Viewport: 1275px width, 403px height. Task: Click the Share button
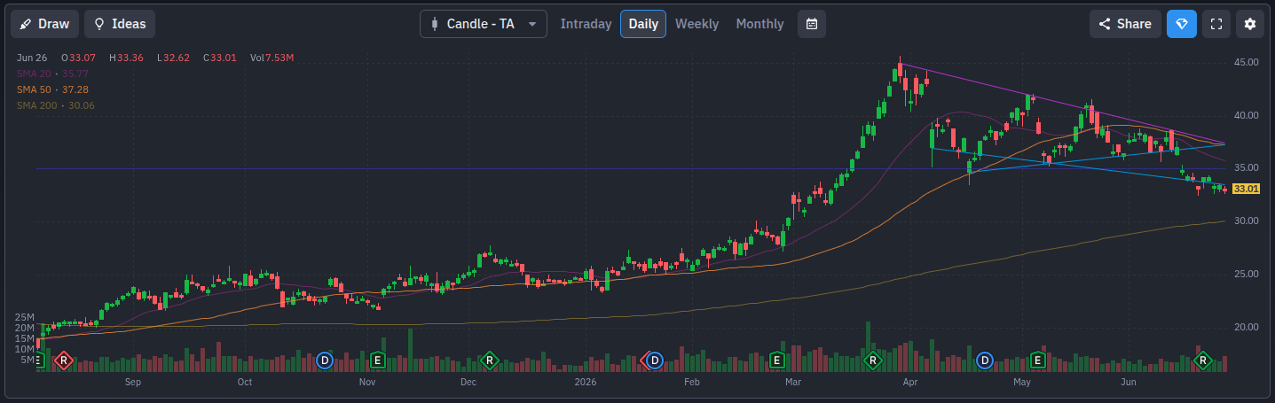[x=1125, y=24]
